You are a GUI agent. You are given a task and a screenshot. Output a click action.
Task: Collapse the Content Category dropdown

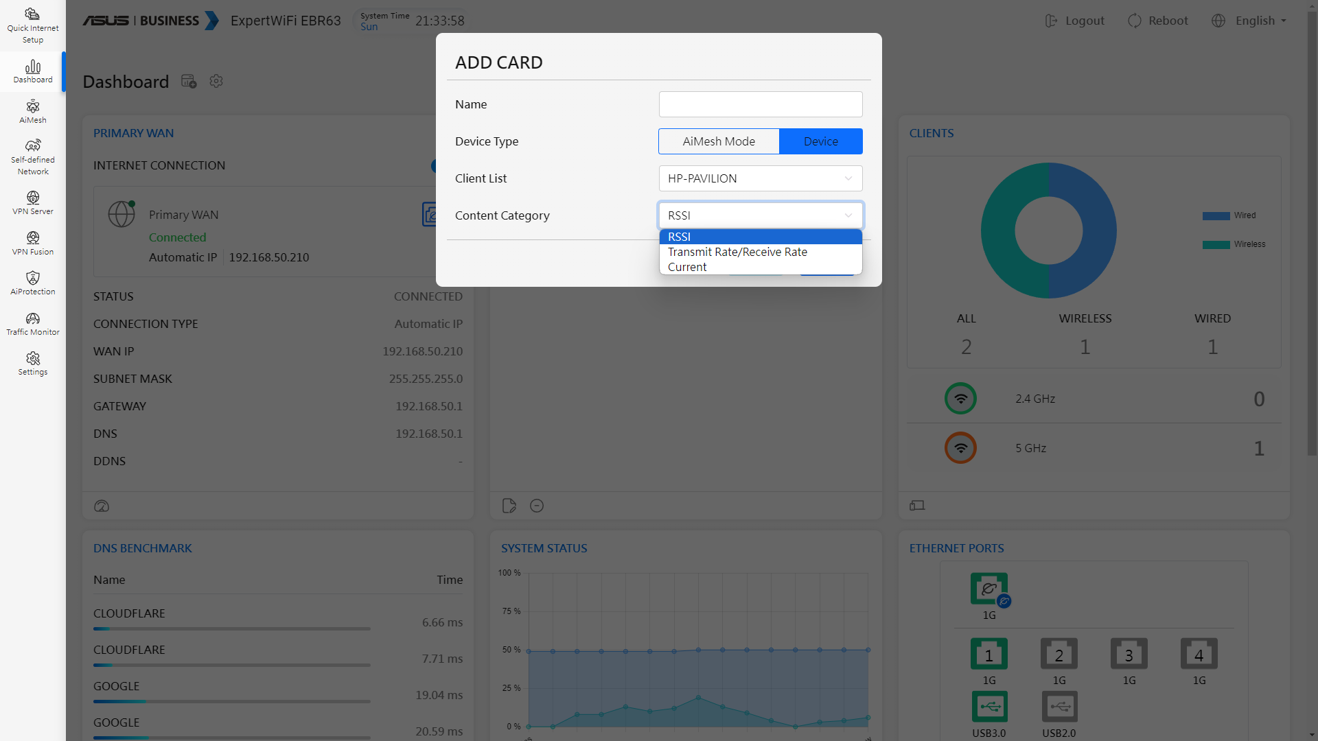click(x=760, y=215)
